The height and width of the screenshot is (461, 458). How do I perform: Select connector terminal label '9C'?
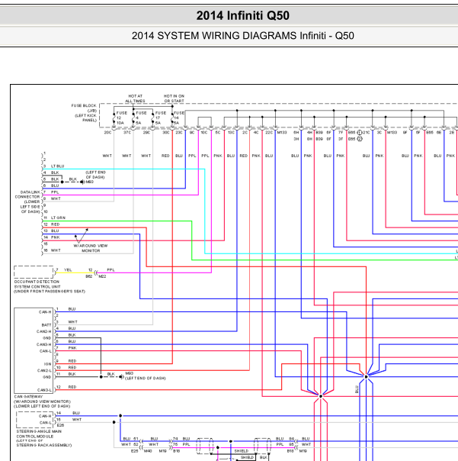coord(192,133)
